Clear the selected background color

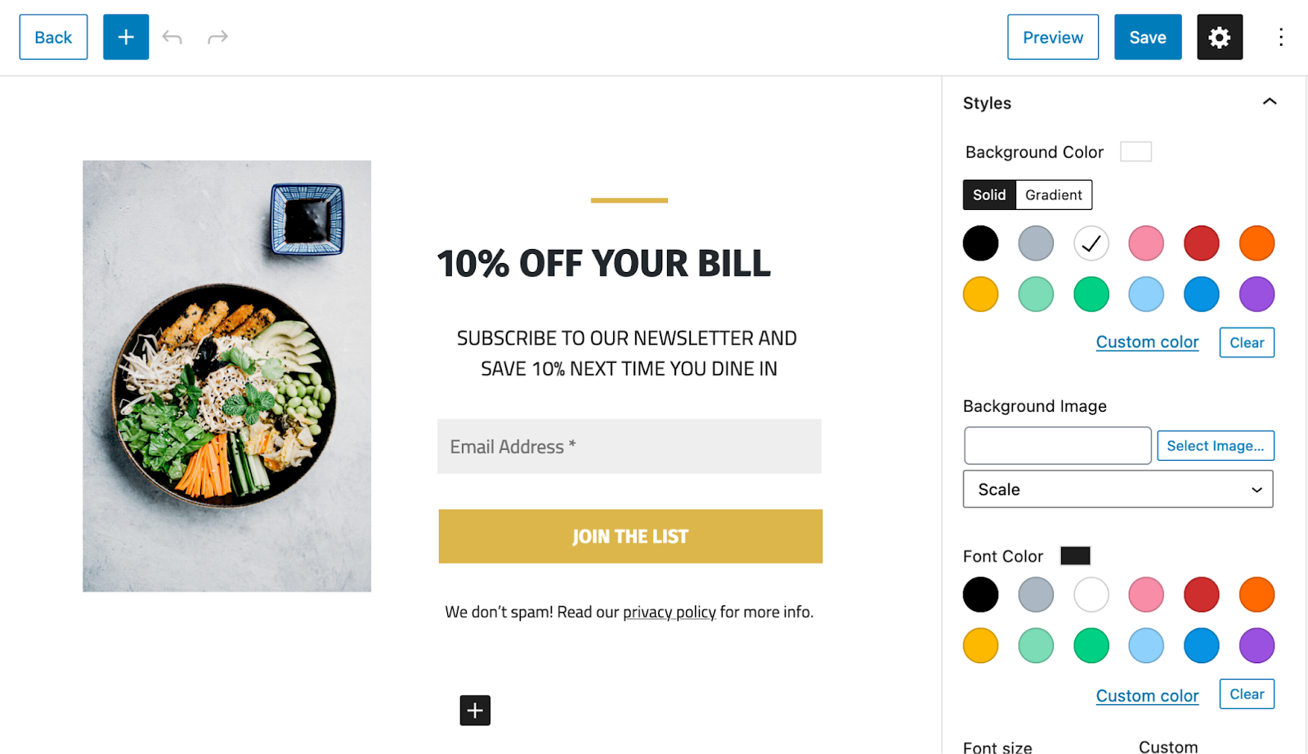1246,341
